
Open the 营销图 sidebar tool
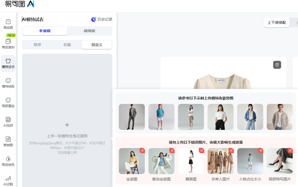pyautogui.click(x=8, y=142)
